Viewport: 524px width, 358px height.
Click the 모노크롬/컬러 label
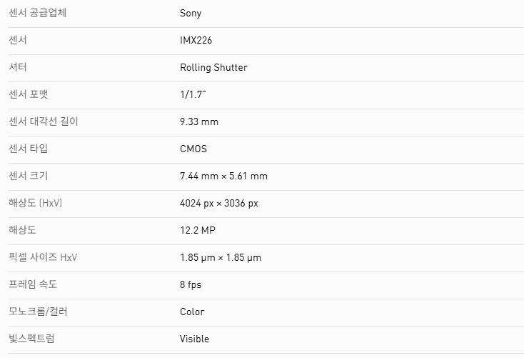click(x=38, y=312)
